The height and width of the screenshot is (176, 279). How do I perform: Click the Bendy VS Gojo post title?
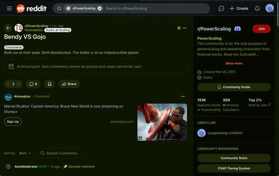(25, 37)
